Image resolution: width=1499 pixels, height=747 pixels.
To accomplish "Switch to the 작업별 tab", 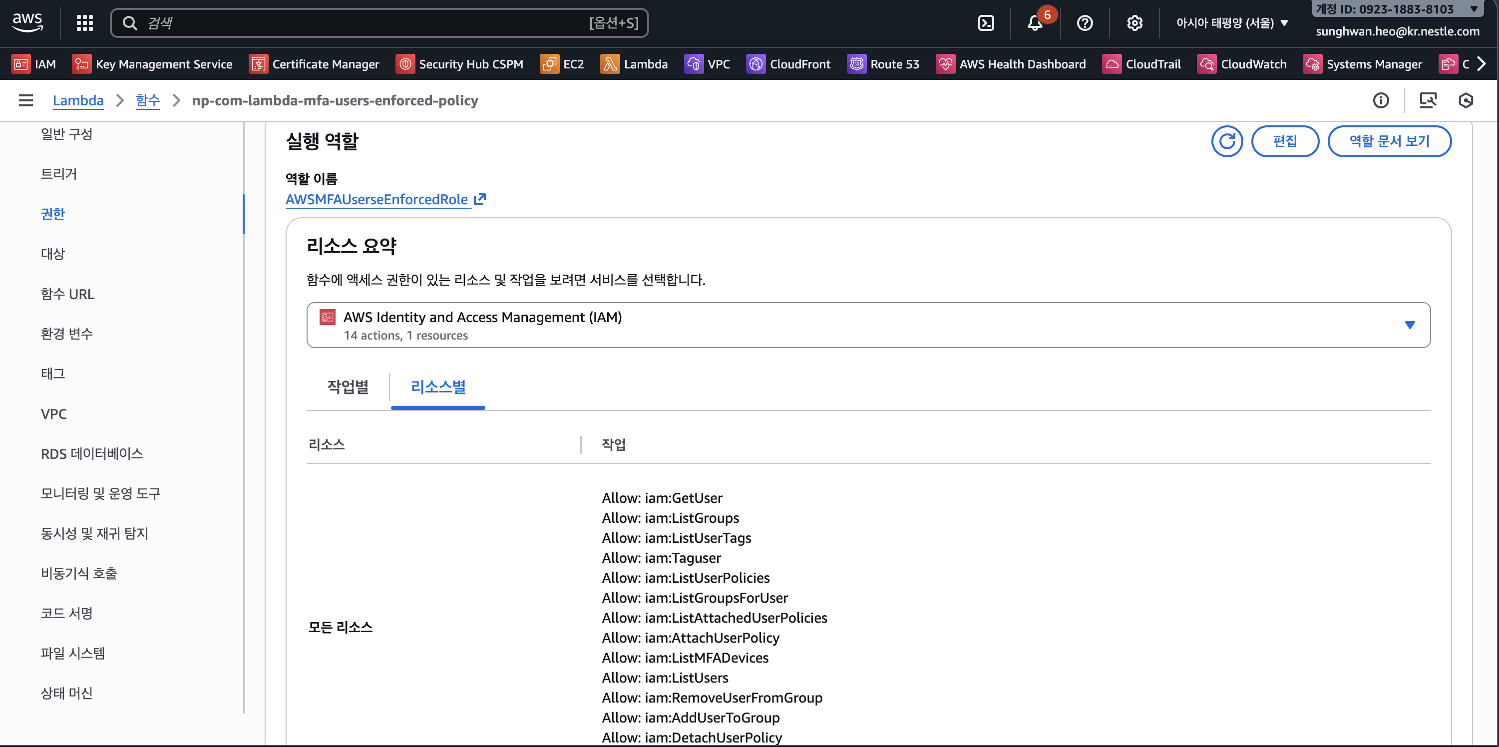I will click(348, 387).
